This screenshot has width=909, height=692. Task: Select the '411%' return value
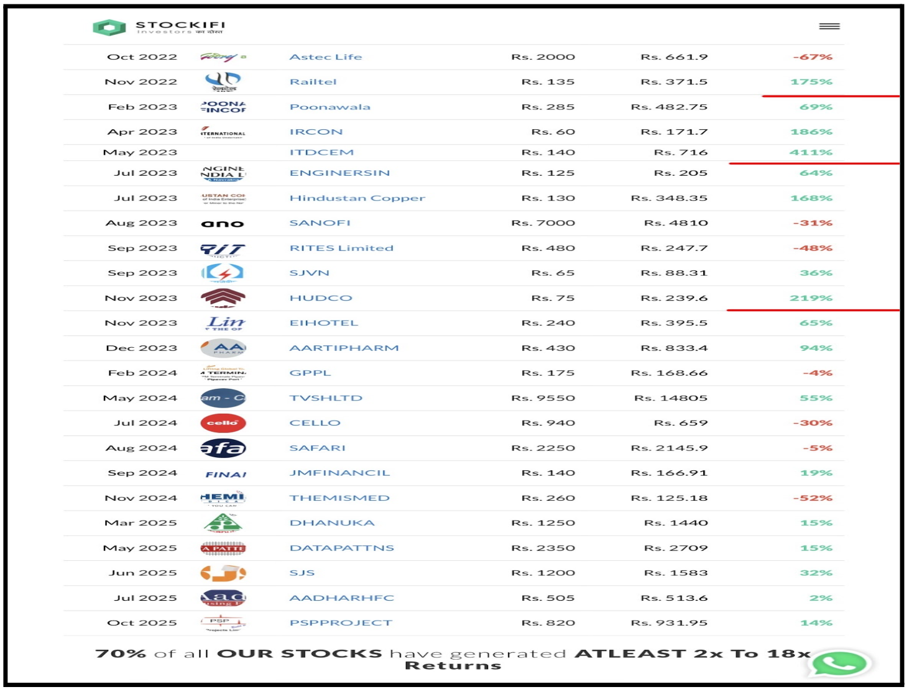(x=811, y=152)
